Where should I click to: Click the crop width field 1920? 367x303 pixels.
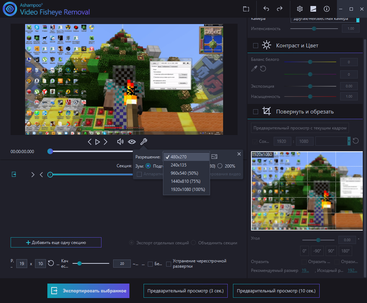click(281, 141)
